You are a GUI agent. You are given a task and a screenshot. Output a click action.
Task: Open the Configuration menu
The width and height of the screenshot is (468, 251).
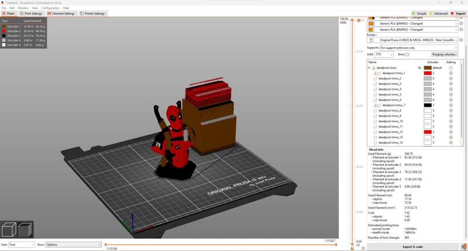[x=50, y=8]
